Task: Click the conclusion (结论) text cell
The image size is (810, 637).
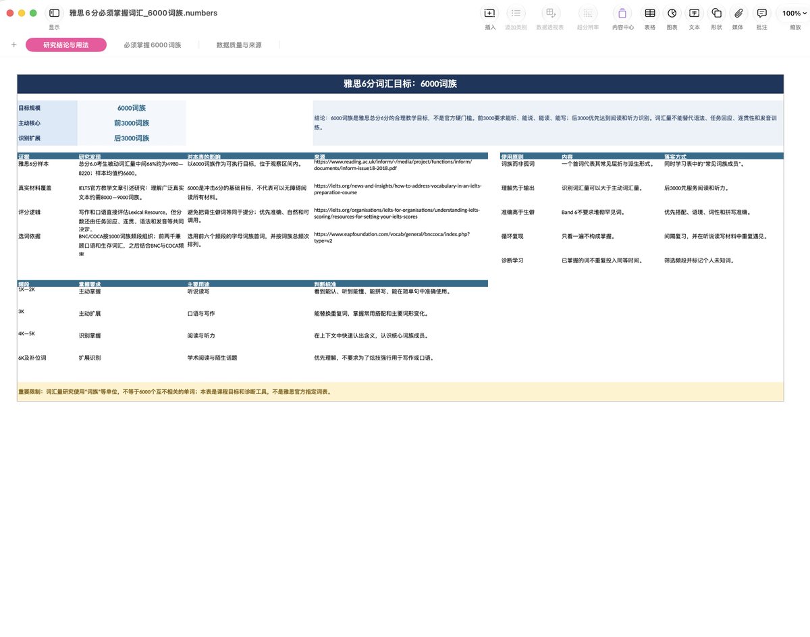Action: (x=548, y=123)
